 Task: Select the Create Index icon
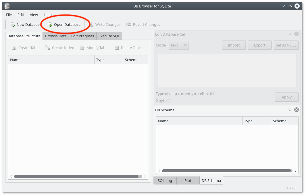59,48
